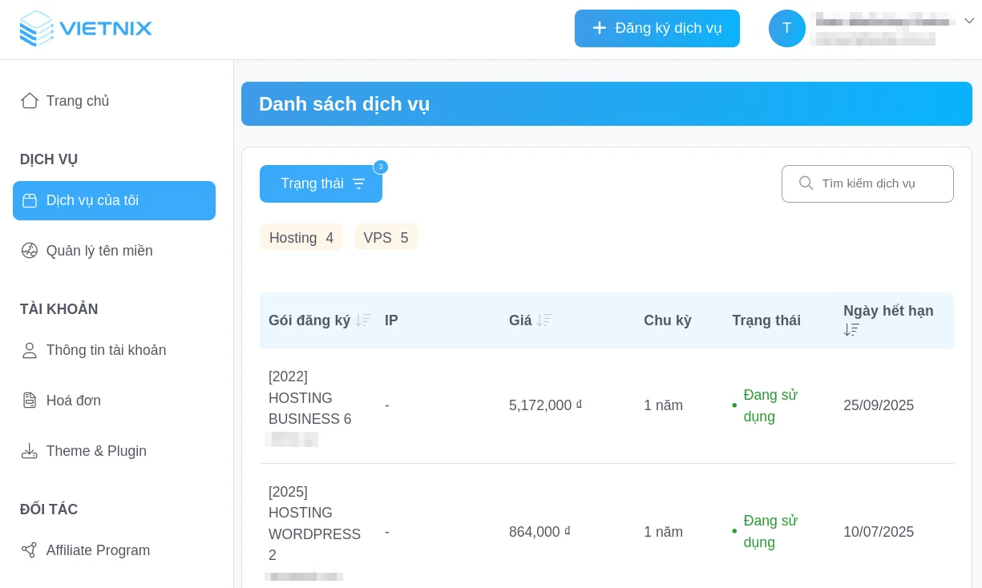Click the Danh sách dịch vụ heading

coord(344,104)
